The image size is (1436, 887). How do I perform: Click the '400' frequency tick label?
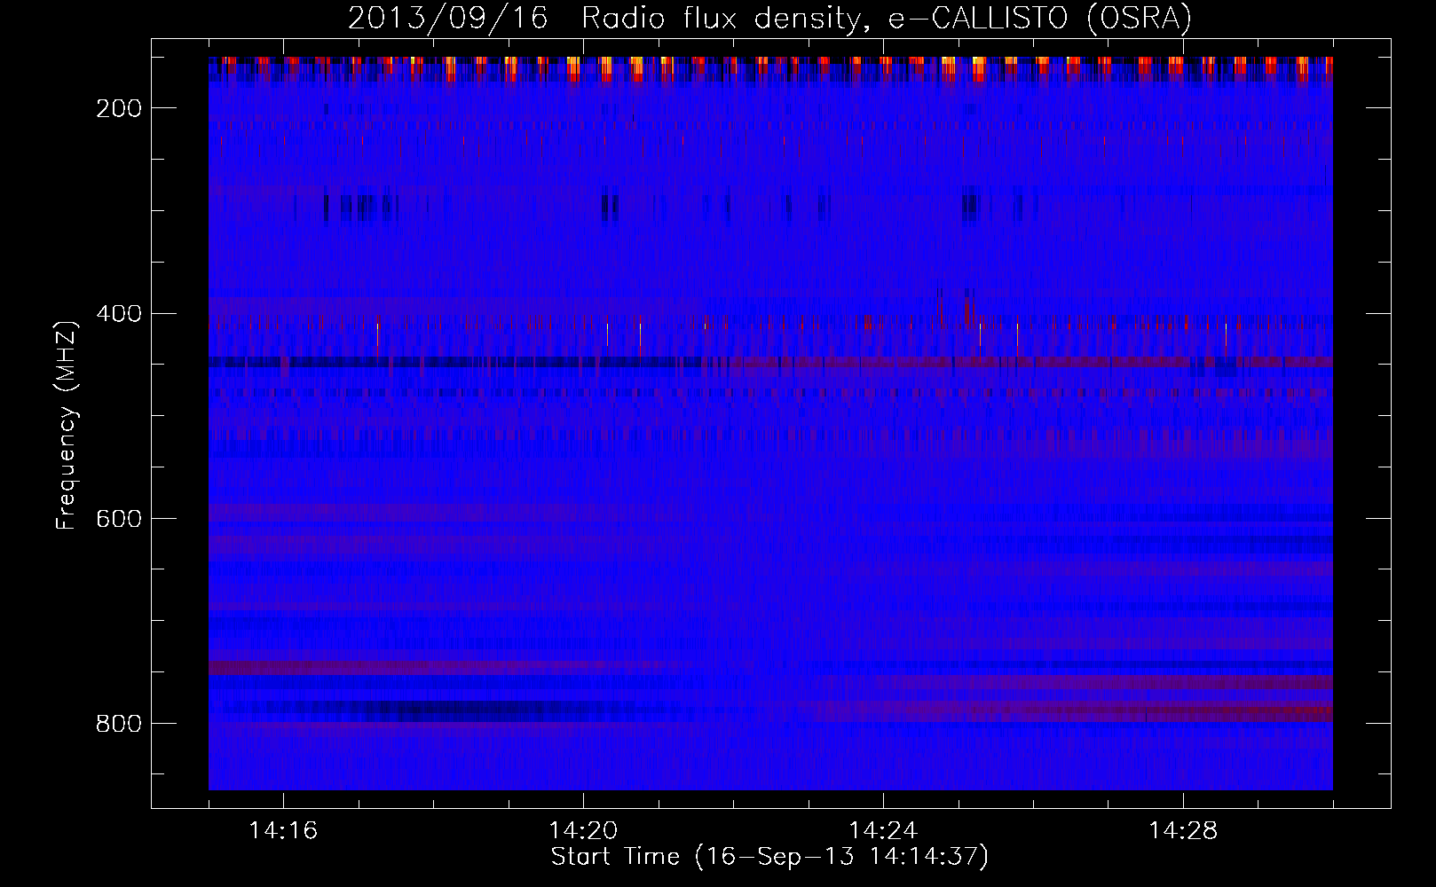pos(118,313)
